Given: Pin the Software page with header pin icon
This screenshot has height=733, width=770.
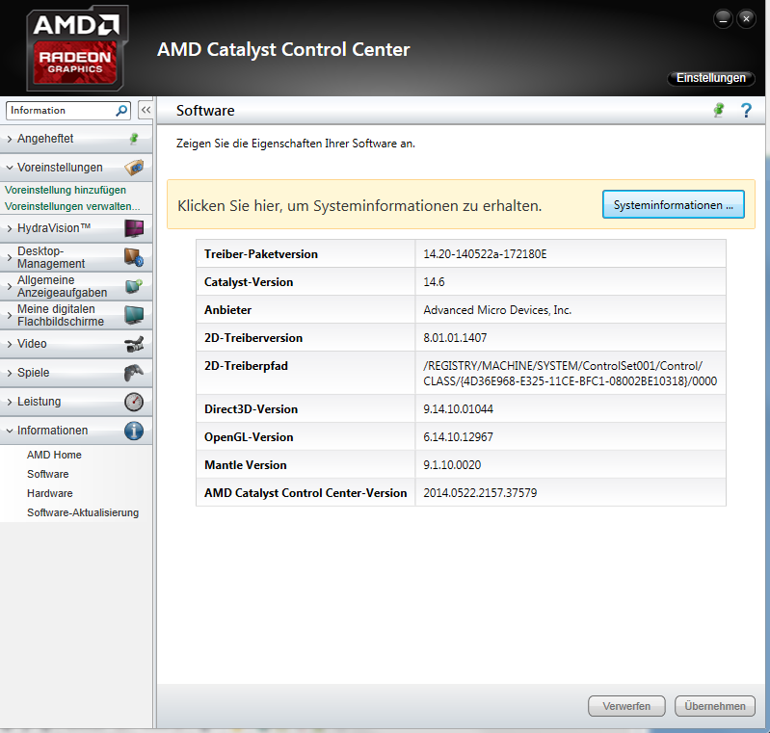Looking at the screenshot, I should click(x=719, y=110).
